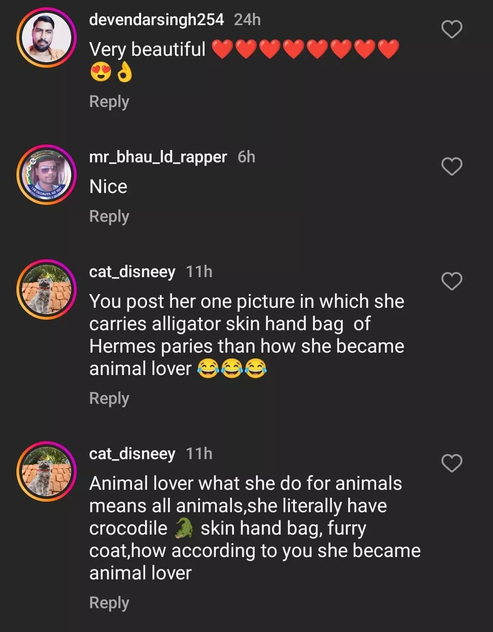The image size is (493, 632).
Task: Tap the "Very beautiful" comment text
Action: tap(147, 49)
